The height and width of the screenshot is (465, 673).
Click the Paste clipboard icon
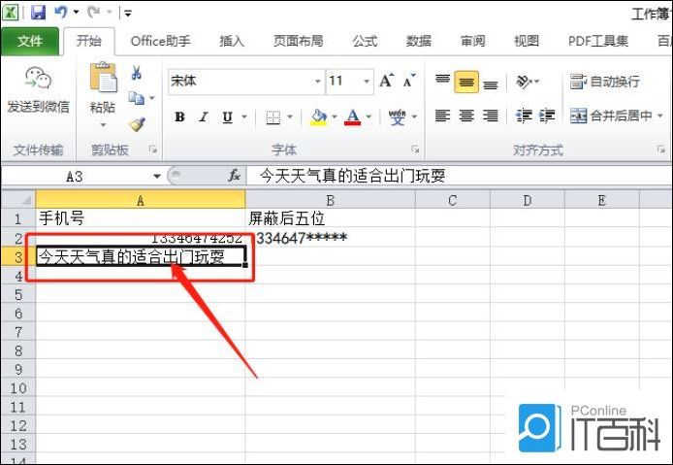click(x=103, y=78)
